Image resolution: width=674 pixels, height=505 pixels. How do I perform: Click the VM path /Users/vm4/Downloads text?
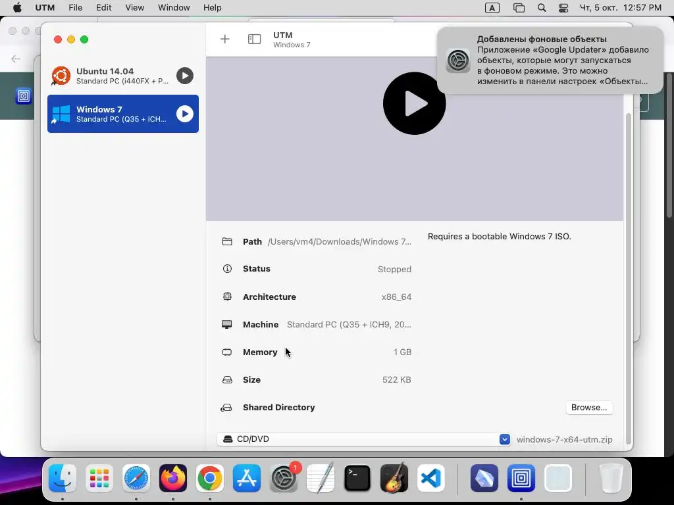340,242
